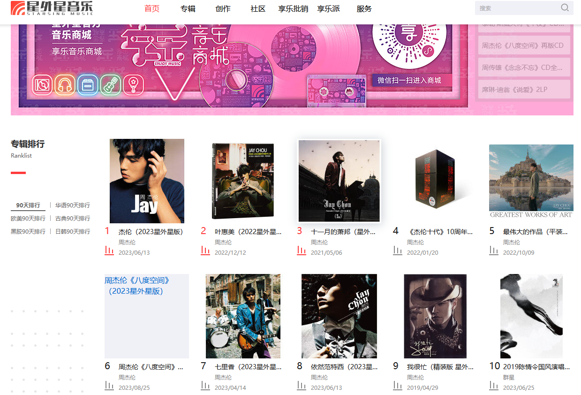This screenshot has width=581, height=395.
Task: Click bar chart icon under 叶惠美 album
Action: [x=205, y=251]
